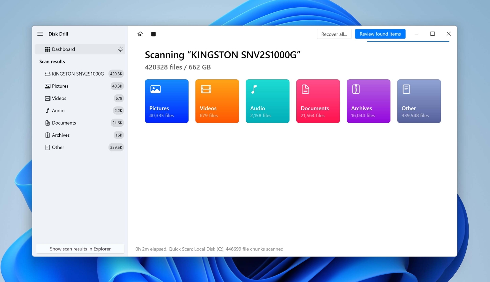Select Dashboard in the sidebar
The width and height of the screenshot is (490, 282).
(x=80, y=49)
